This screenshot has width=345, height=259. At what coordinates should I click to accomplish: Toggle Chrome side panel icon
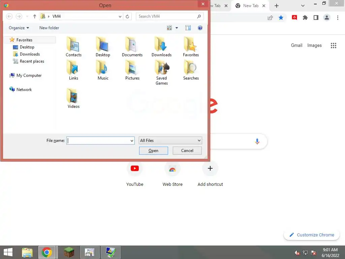pos(316,18)
